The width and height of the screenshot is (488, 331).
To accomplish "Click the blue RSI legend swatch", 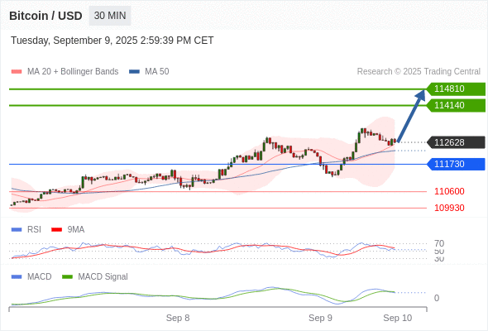I will click(17, 230).
